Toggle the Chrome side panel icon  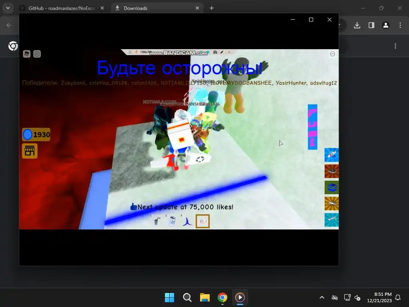tap(371, 25)
